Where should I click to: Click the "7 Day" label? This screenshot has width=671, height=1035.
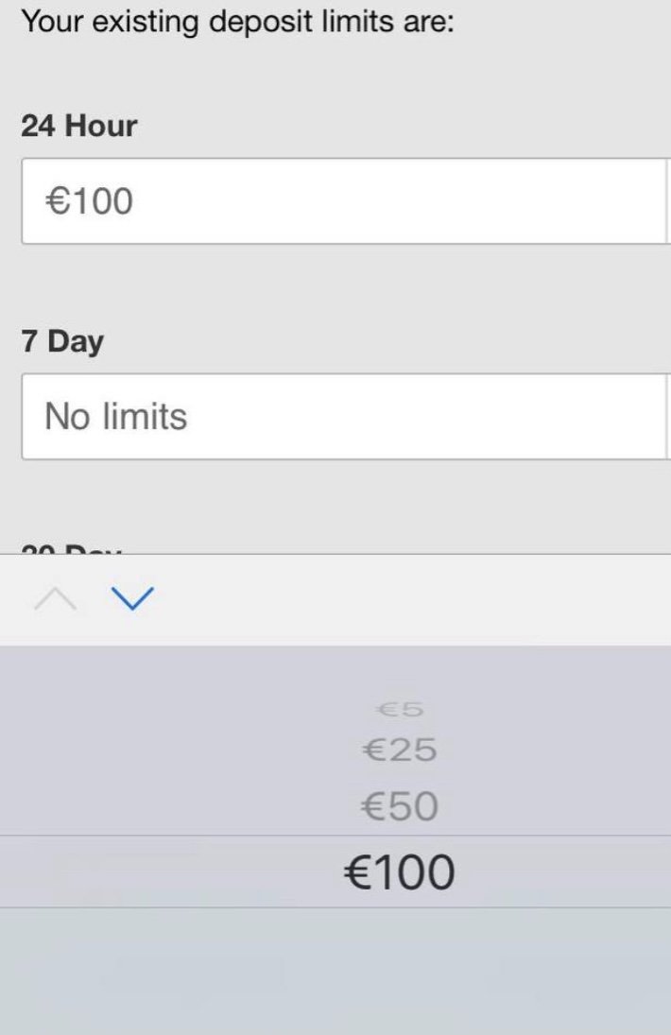62,341
